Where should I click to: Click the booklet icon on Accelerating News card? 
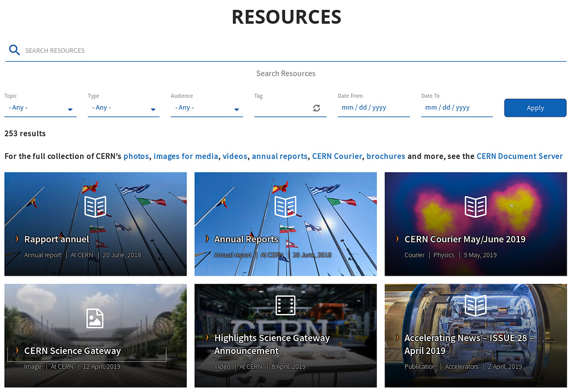pyautogui.click(x=476, y=304)
